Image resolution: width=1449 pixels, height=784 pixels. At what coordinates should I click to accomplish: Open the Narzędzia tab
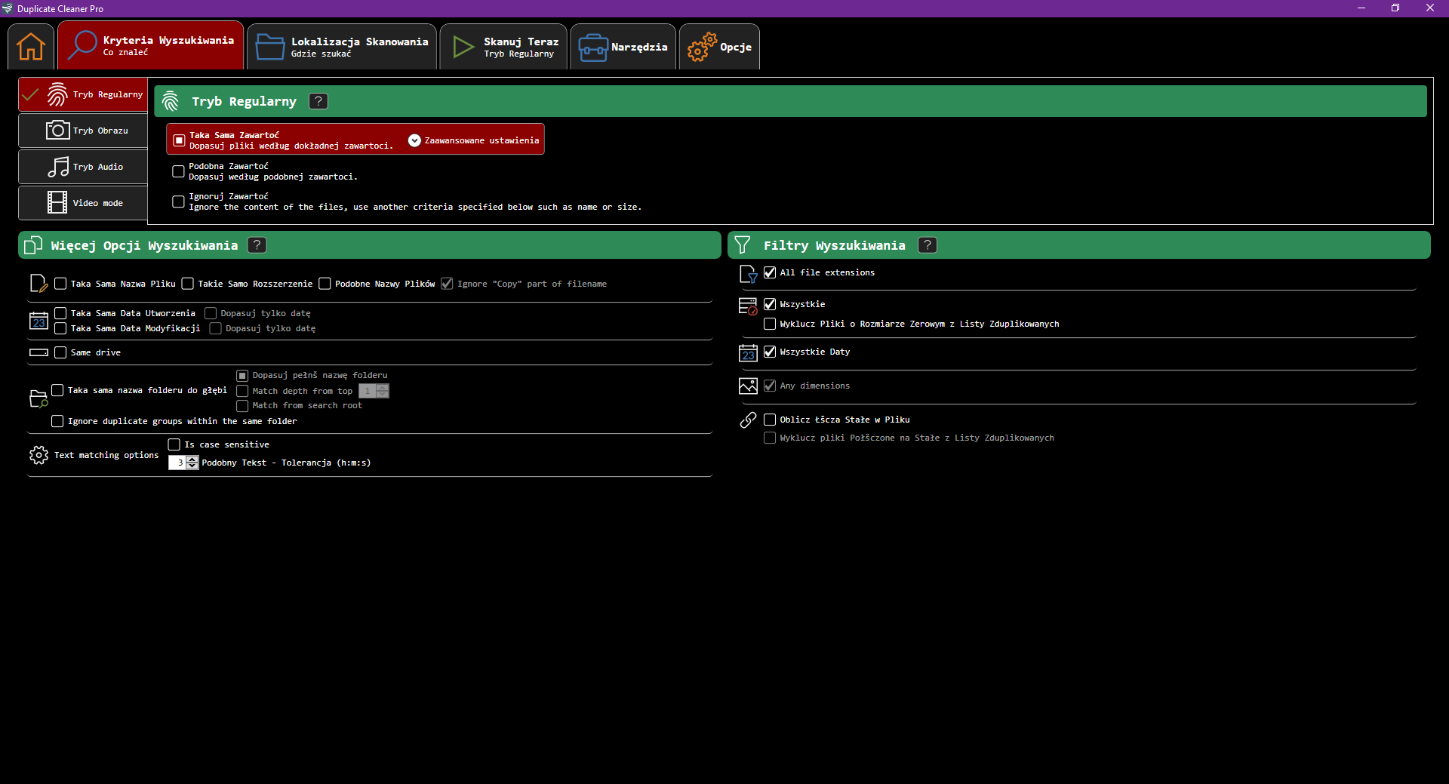[623, 47]
